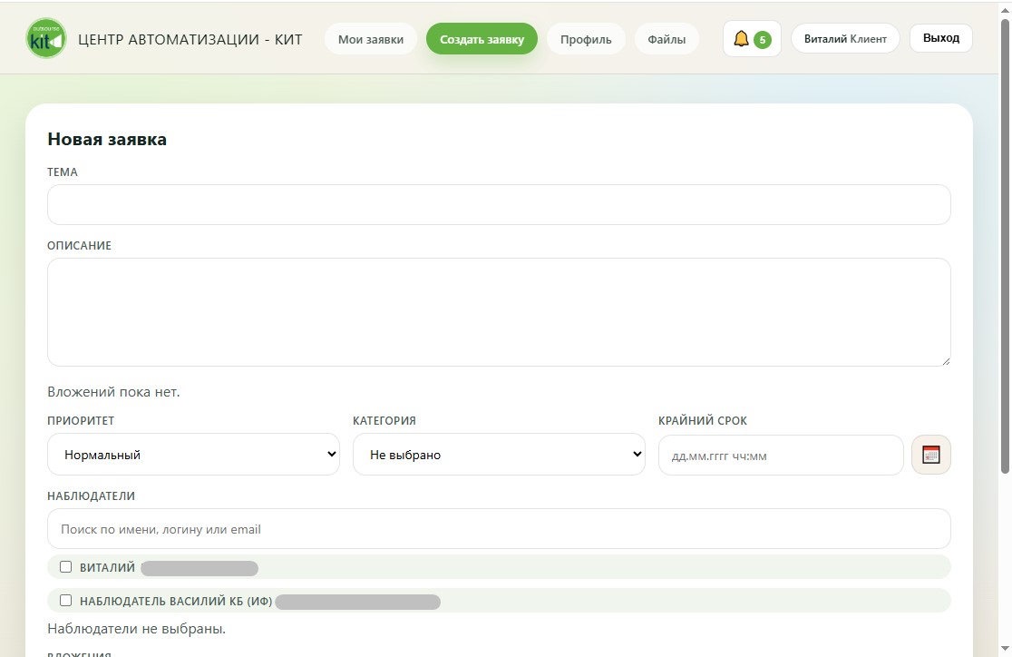Open the Профиль page
Screen dimensions: 1012x657
[586, 39]
